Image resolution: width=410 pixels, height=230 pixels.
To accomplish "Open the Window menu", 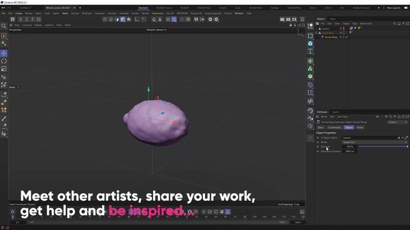I will click(239, 13).
